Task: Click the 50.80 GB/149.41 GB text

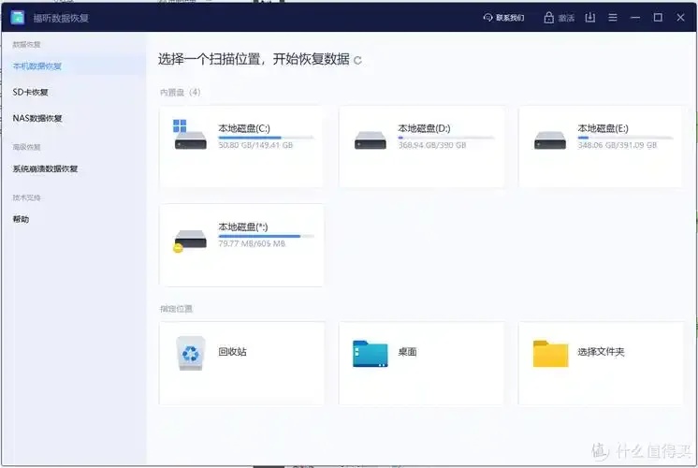Action: 255,145
